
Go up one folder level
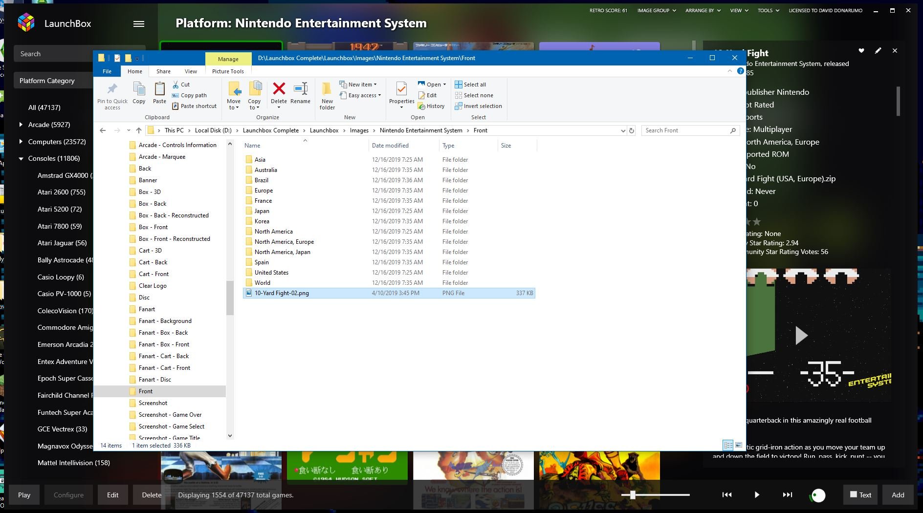[139, 130]
